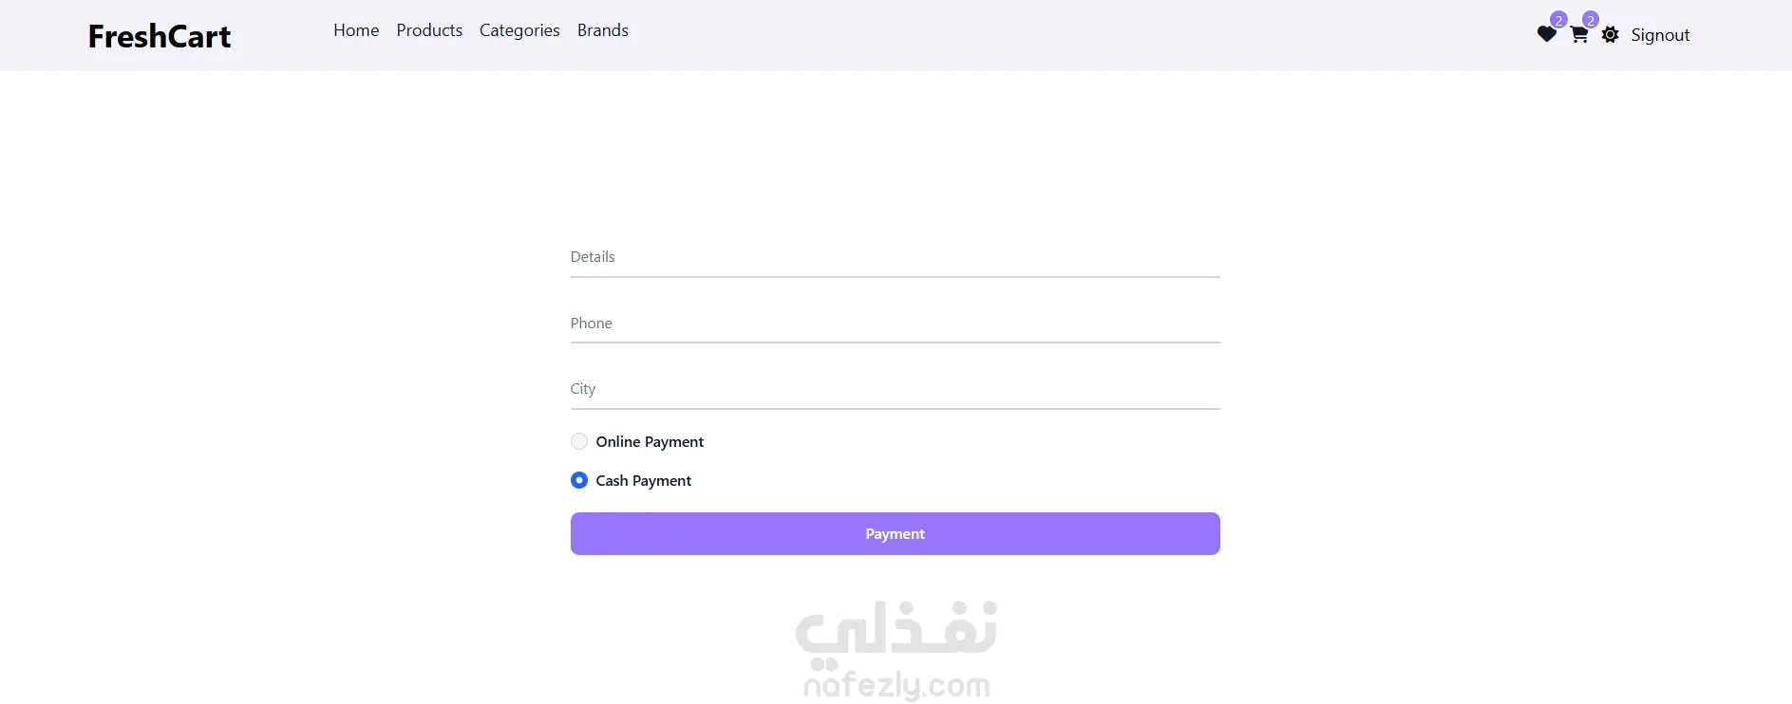This screenshot has height=704, width=1792.
Task: Go to the Home page
Action: click(356, 30)
